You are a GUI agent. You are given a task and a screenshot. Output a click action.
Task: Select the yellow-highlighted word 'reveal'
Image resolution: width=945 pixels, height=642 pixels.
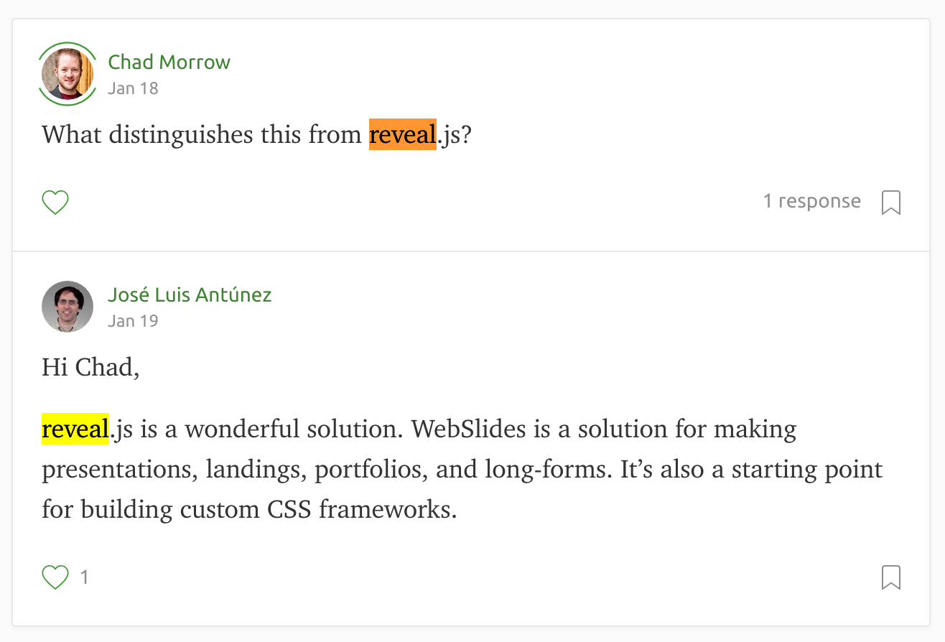[x=75, y=428]
